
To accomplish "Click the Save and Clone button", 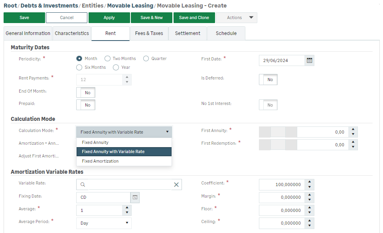I will pos(194,17).
